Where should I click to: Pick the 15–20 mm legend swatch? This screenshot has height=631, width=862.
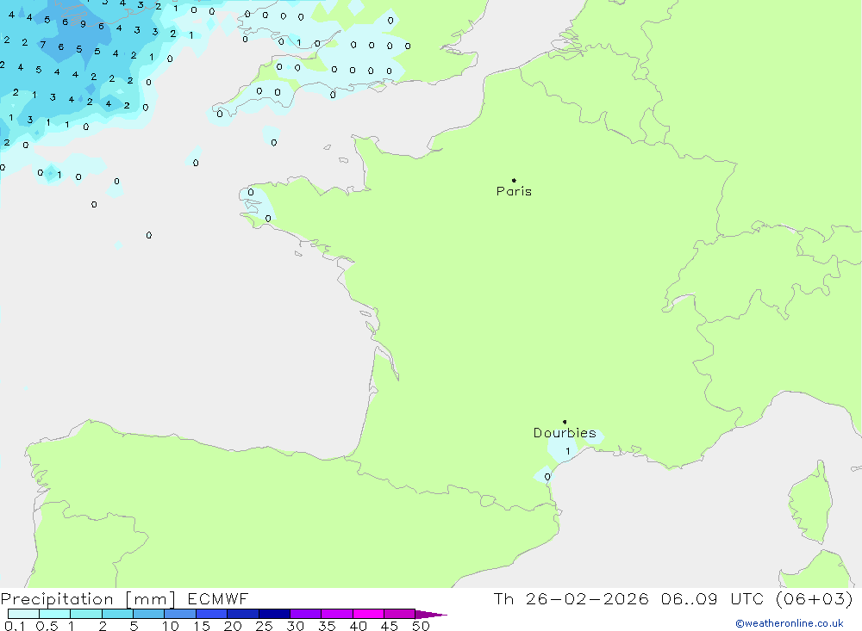point(212,614)
